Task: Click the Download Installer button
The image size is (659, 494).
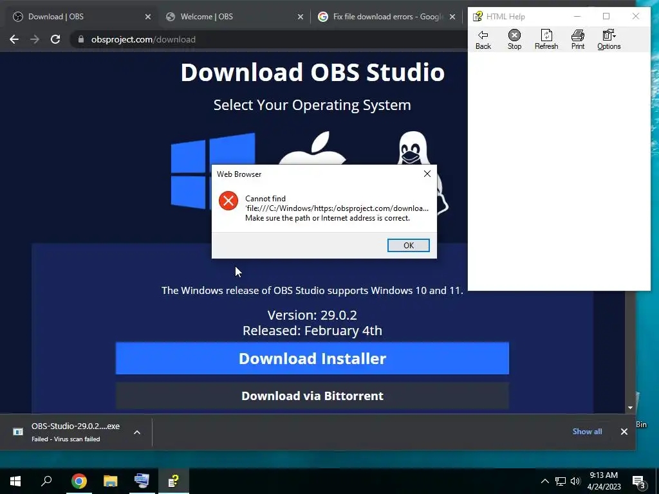Action: [312, 358]
